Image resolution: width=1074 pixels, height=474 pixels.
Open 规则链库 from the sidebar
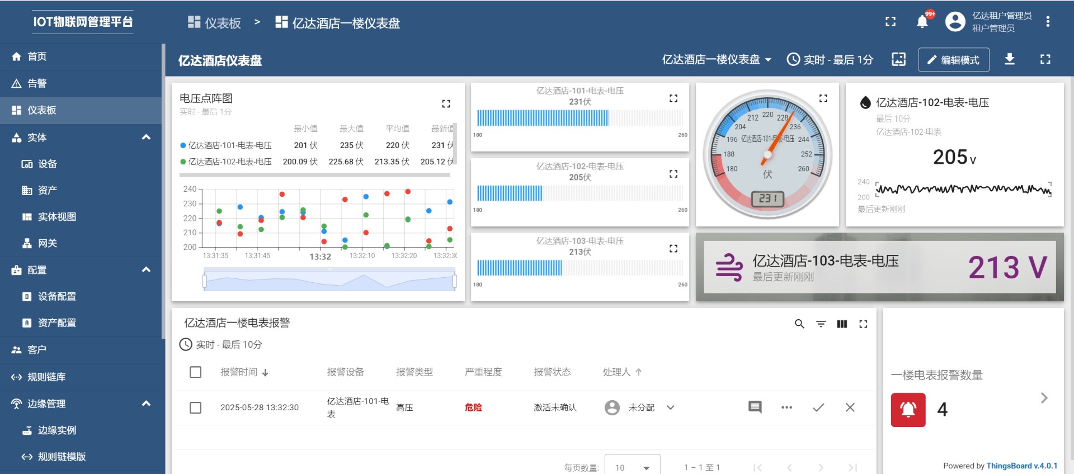[x=46, y=377]
